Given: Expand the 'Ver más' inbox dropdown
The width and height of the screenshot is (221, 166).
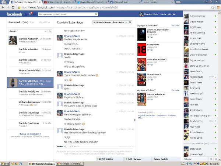Looking at the screenshot, I should pos(44,23).
